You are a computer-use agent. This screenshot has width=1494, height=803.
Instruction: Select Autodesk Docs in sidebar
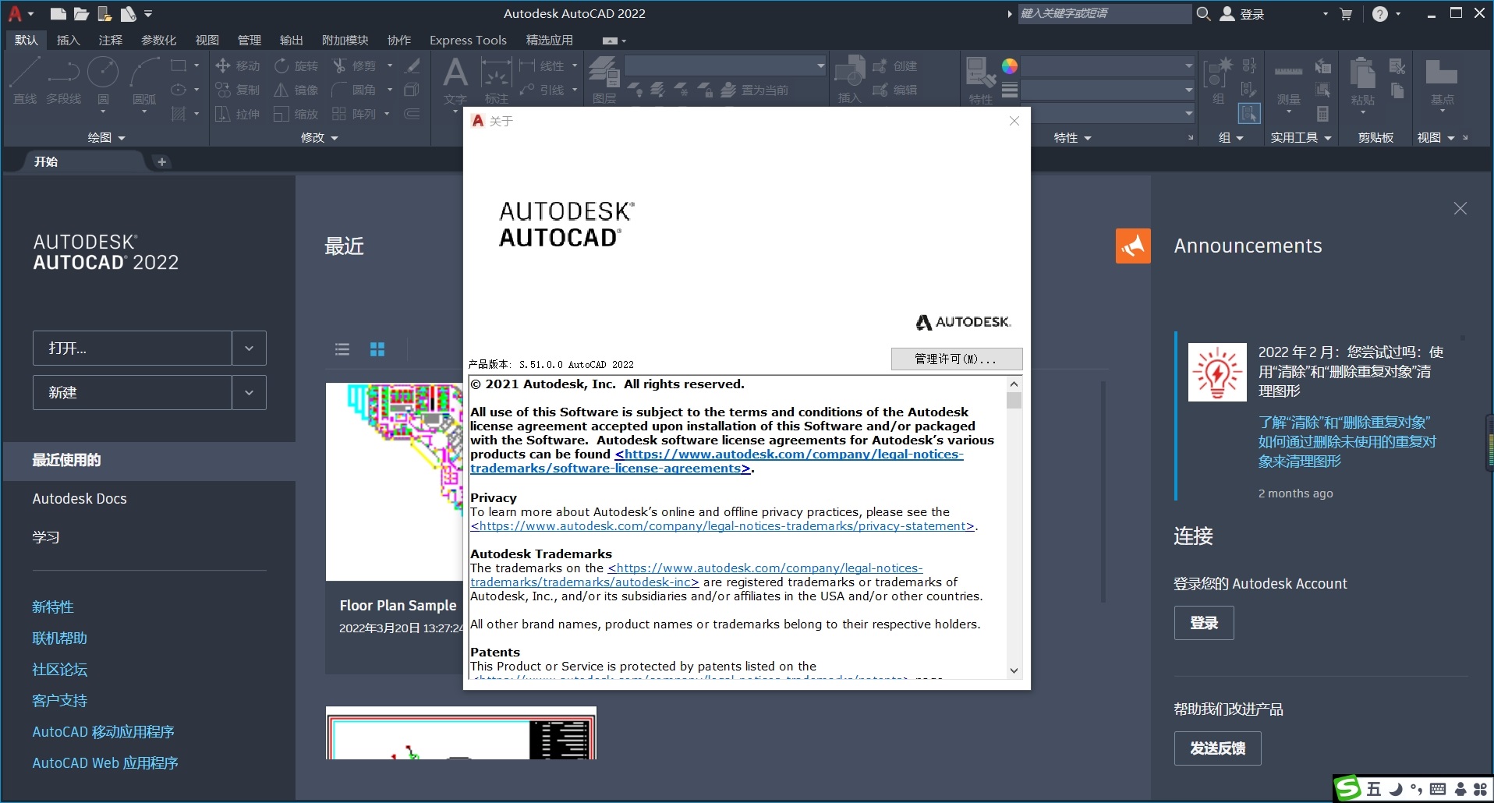pyautogui.click(x=80, y=499)
